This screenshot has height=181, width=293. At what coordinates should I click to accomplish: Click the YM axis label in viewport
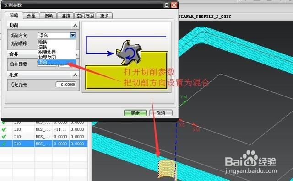(x=184, y=97)
